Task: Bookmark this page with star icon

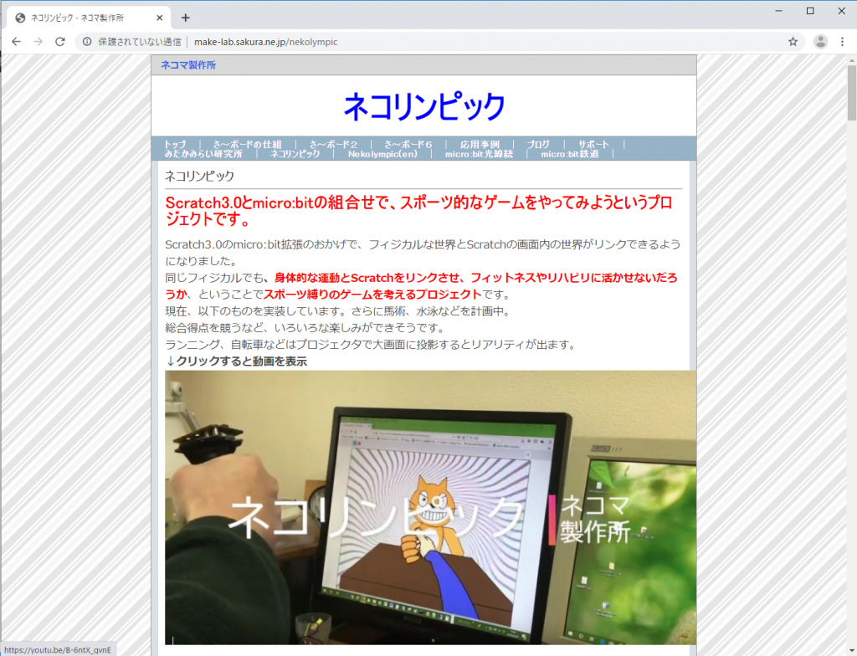Action: point(793,42)
